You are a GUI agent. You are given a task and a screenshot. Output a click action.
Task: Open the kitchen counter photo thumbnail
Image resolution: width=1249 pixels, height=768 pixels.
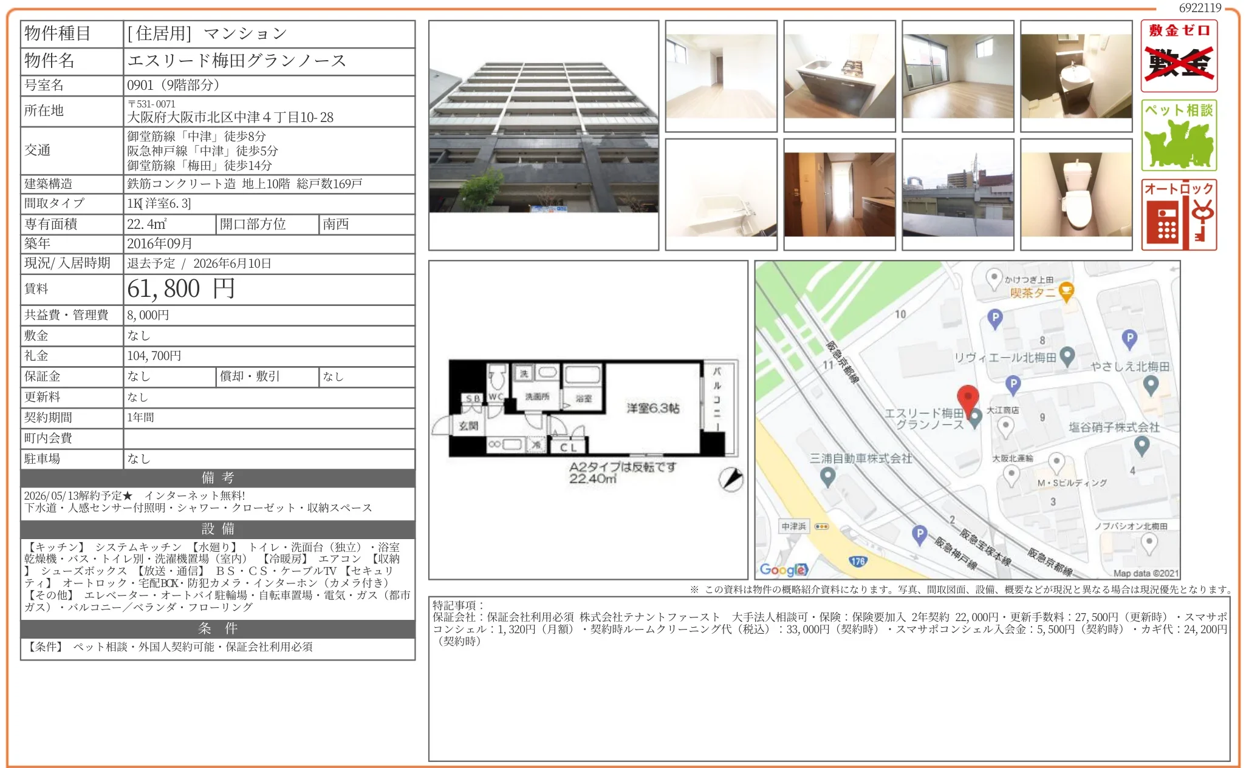pos(839,76)
